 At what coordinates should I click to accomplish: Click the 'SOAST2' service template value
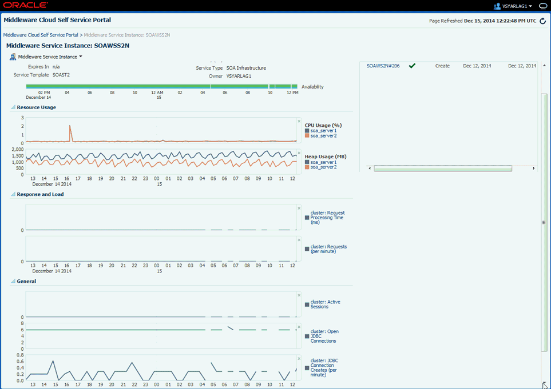(61, 75)
